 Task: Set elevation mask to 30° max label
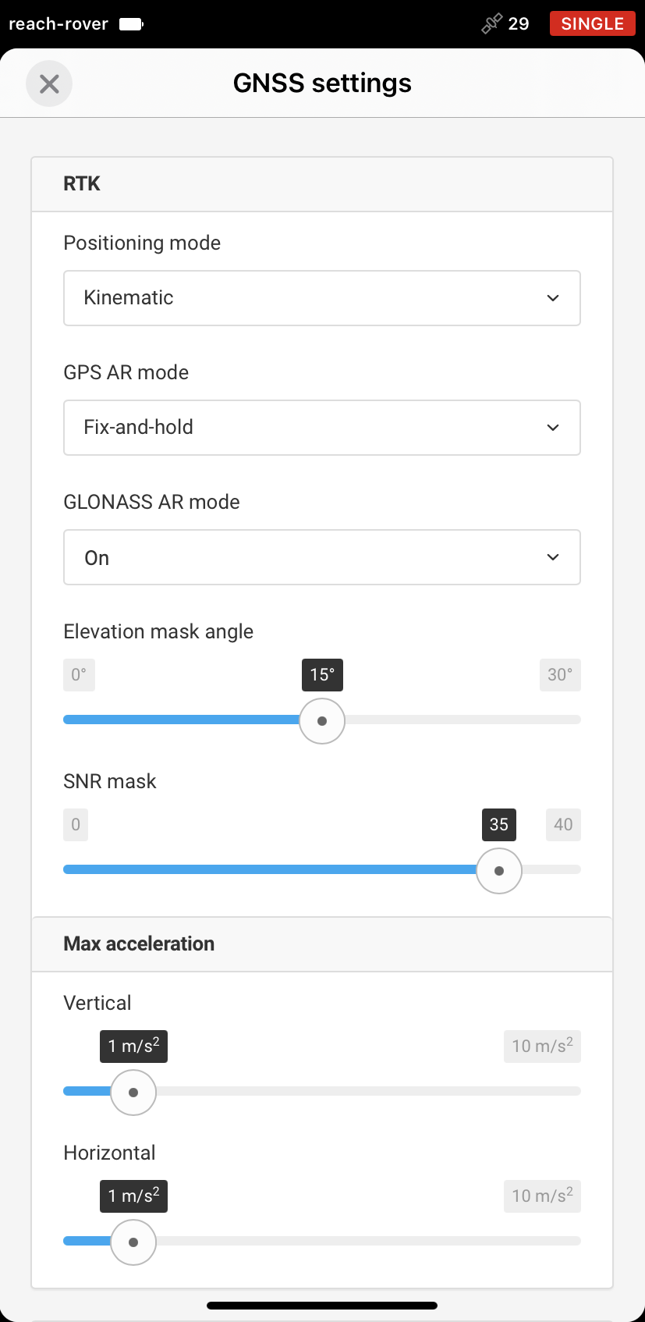(x=560, y=675)
